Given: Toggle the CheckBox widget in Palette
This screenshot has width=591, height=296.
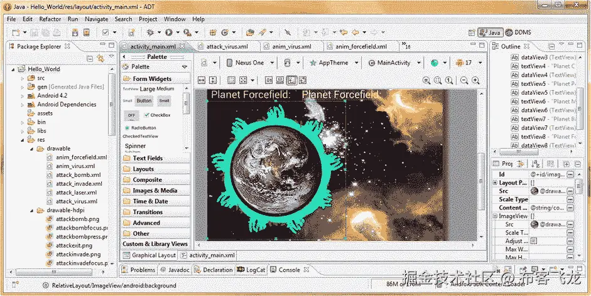Looking at the screenshot, I should click(158, 115).
